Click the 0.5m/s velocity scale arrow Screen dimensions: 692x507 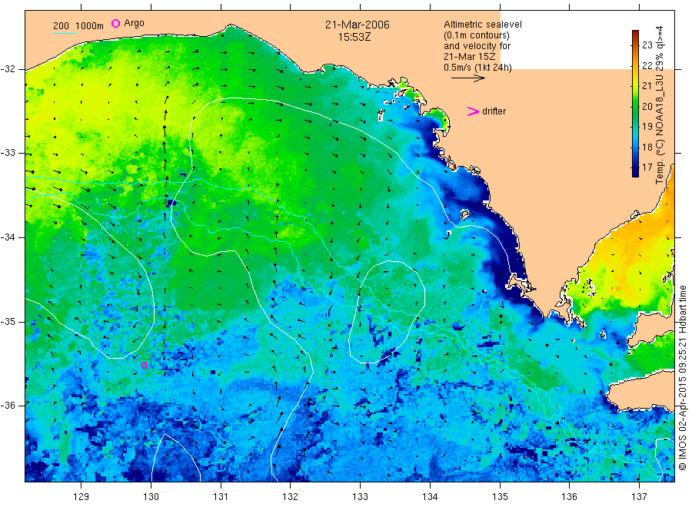click(x=467, y=78)
